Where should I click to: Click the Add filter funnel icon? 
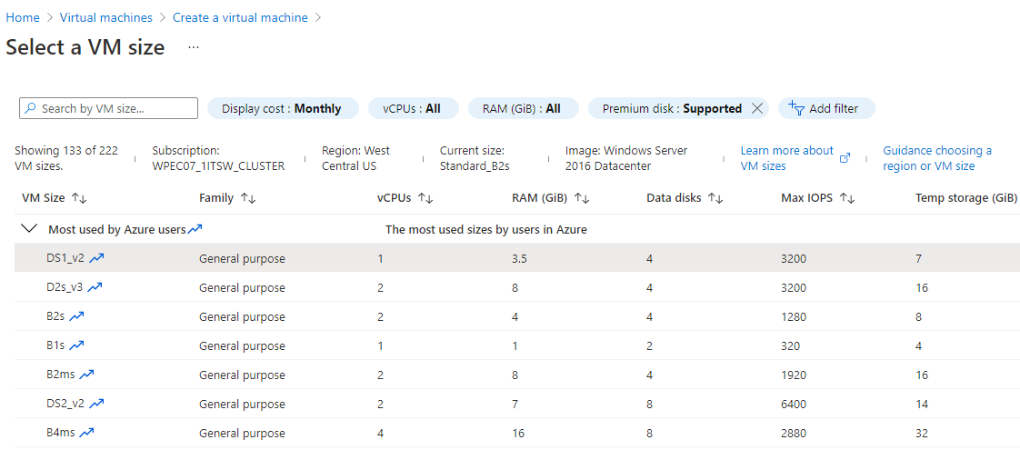(796, 108)
